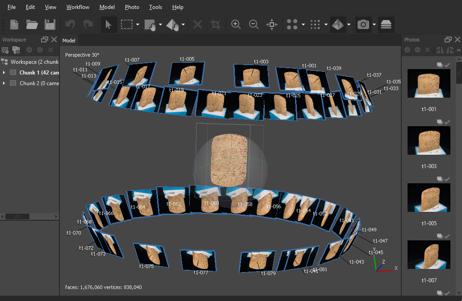Float the Workspace panel with the undock icon
462x301 pixels.
coord(45,39)
